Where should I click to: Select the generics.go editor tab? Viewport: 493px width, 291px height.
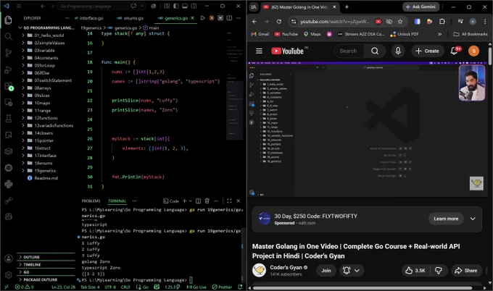point(176,18)
